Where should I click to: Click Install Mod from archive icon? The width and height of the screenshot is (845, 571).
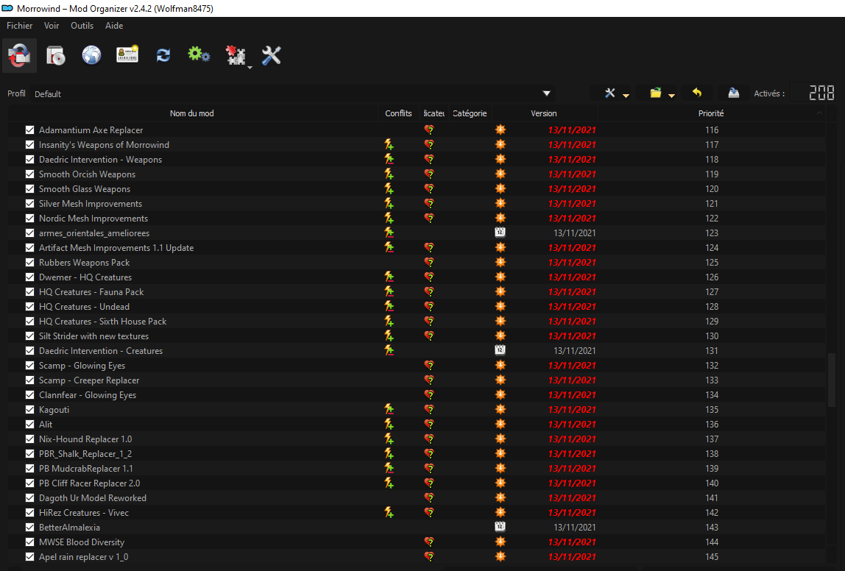[56, 56]
